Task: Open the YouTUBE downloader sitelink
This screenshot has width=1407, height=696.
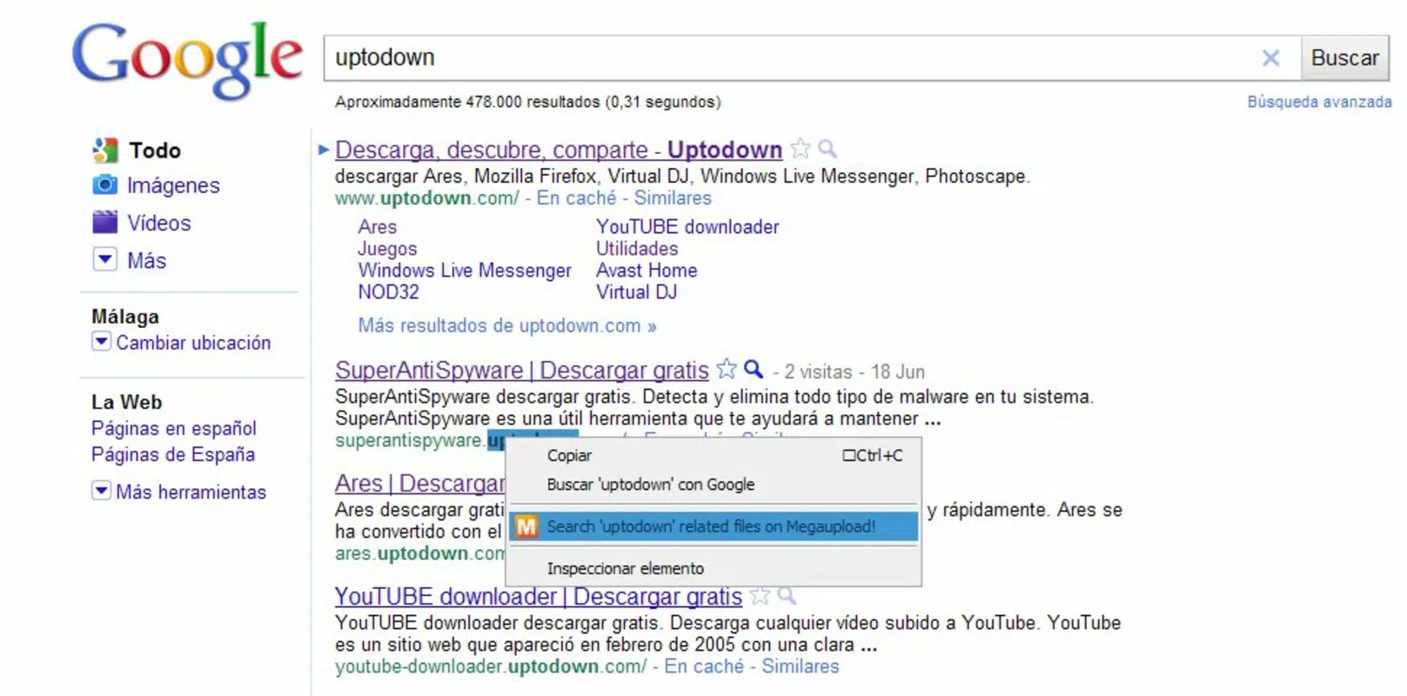Action: (x=687, y=227)
